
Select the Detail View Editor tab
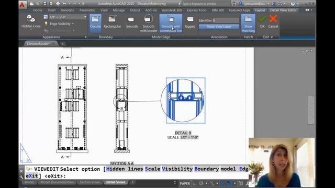[x=283, y=10]
